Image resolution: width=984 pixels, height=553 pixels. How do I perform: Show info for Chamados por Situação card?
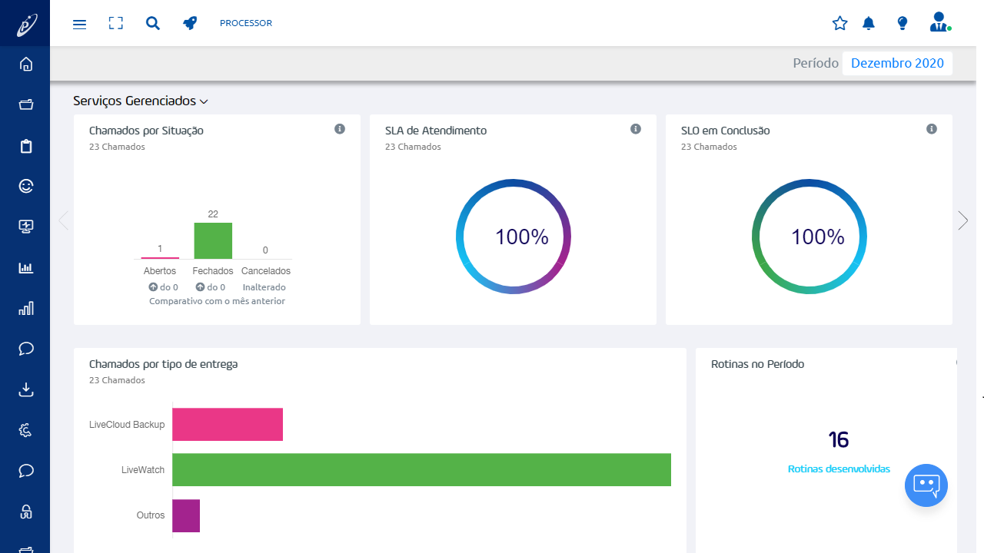point(340,129)
